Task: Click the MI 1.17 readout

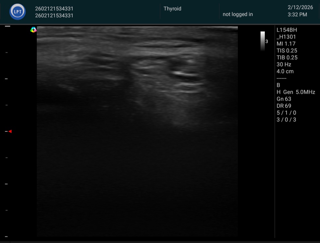Action: [x=286, y=44]
